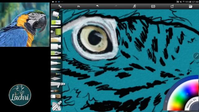Open the tracing and reference figure menu
The width and height of the screenshot is (199, 112).
[x=135, y=6]
